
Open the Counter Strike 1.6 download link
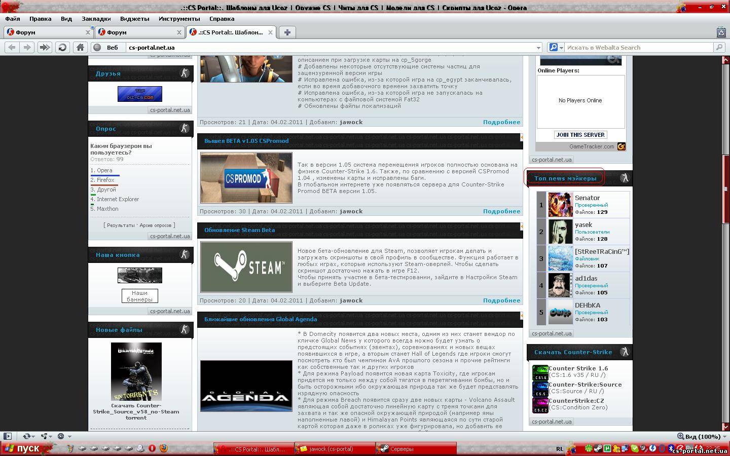click(578, 368)
